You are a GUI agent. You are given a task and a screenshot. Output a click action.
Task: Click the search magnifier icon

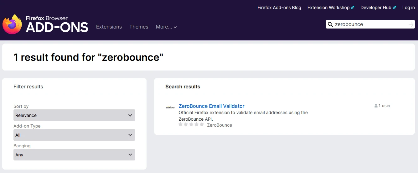330,24
